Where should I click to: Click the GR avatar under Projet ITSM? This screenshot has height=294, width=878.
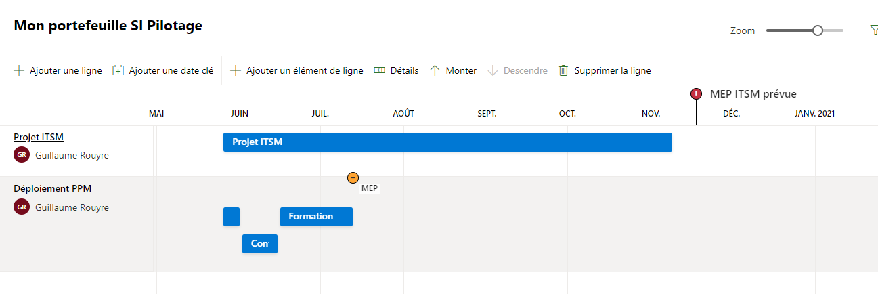(22, 155)
